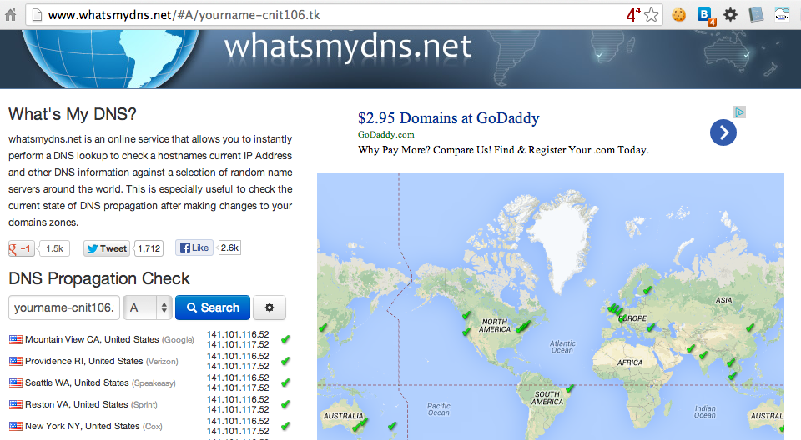This screenshot has width=801, height=440.
Task: Click green checkmark on the Providence row
Action: pos(285,361)
